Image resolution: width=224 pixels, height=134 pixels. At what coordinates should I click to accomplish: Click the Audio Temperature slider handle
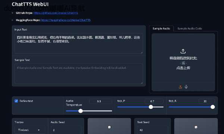(x=81, y=111)
